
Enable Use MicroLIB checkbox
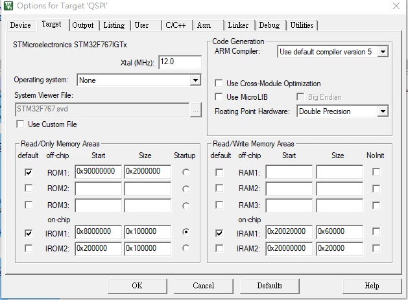point(219,97)
